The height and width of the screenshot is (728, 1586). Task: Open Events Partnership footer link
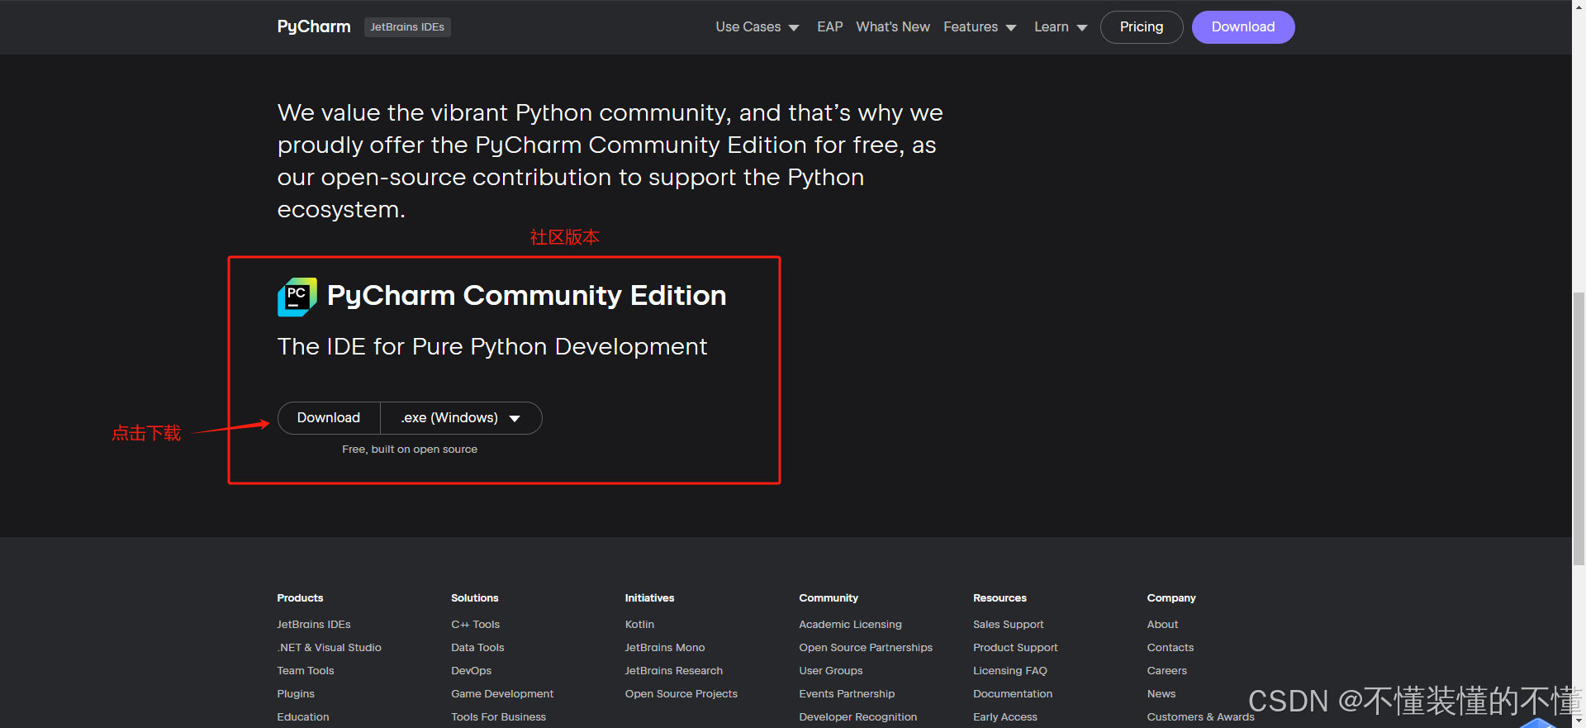click(x=847, y=694)
